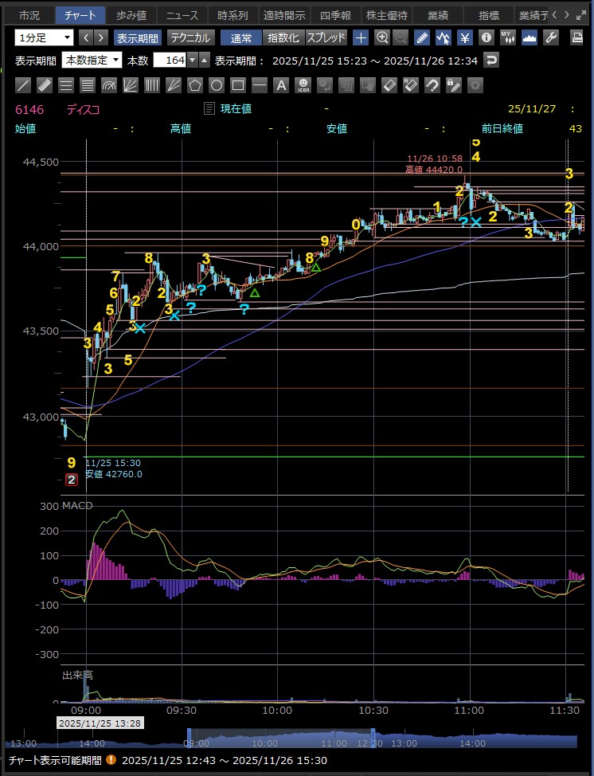Toggle the crosshair cursor button

tap(361, 37)
